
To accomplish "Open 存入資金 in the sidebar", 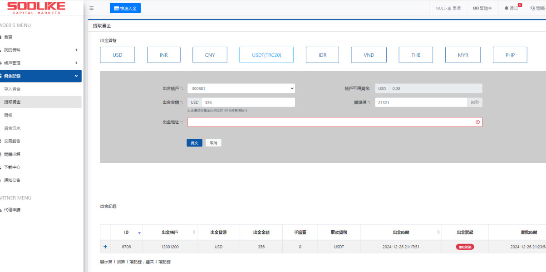I will [x=12, y=89].
